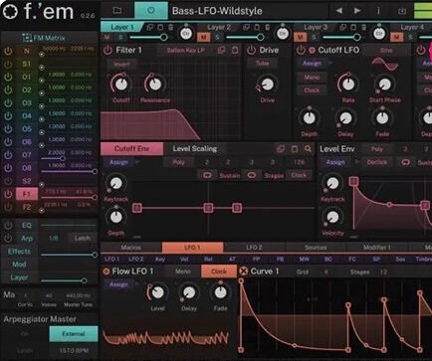This screenshot has height=361, width=432.
Task: Copy Layer 3 using its copy icon
Action: click(x=343, y=27)
